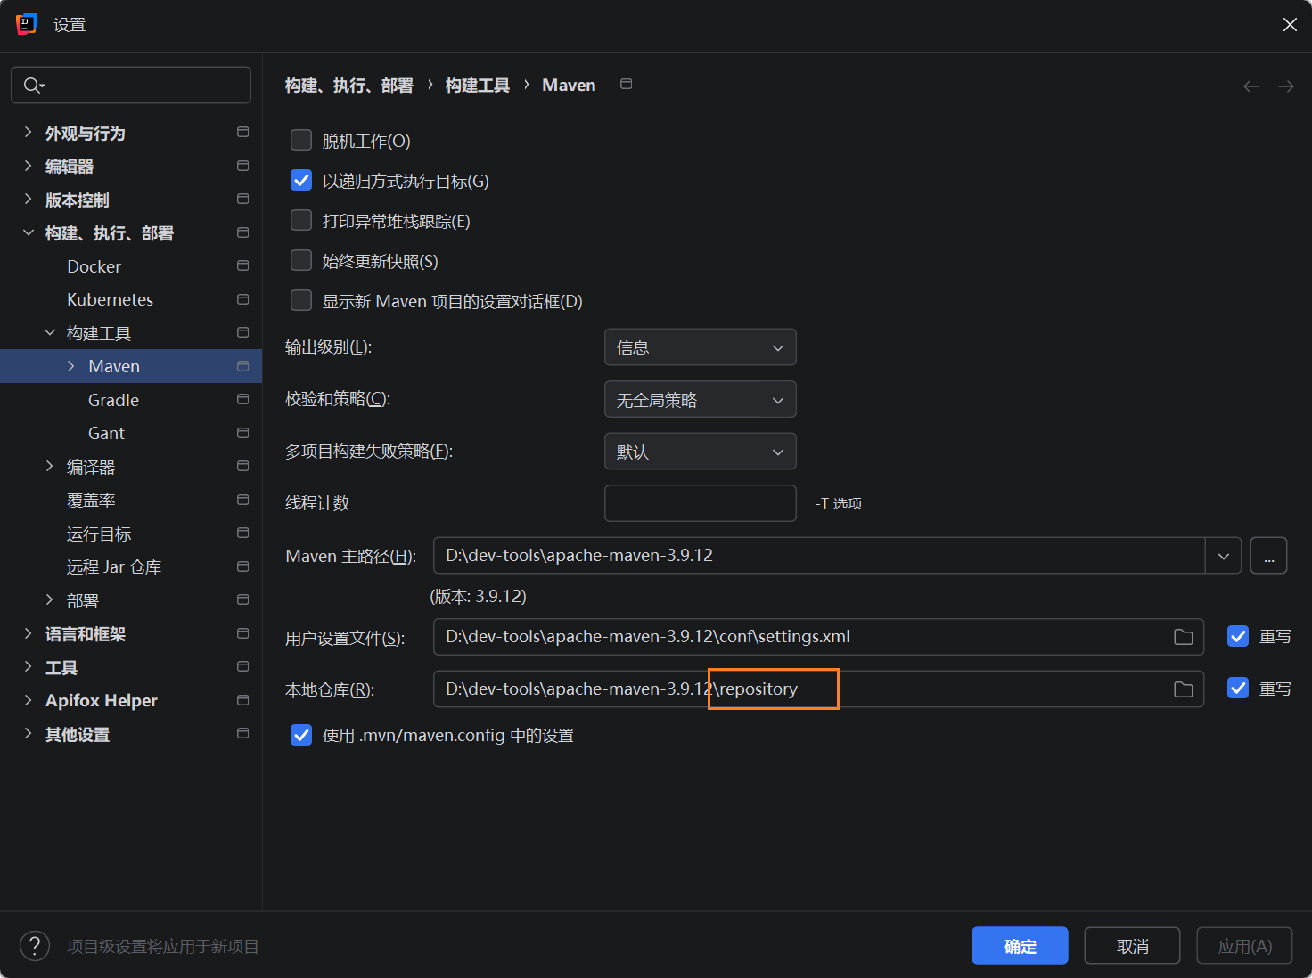The width and height of the screenshot is (1312, 978).
Task: Select Gradle in the settings tree
Action: click(113, 400)
